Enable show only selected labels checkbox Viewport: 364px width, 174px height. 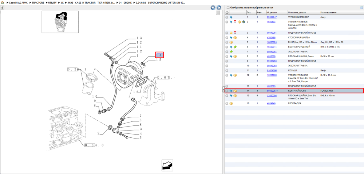228,8
